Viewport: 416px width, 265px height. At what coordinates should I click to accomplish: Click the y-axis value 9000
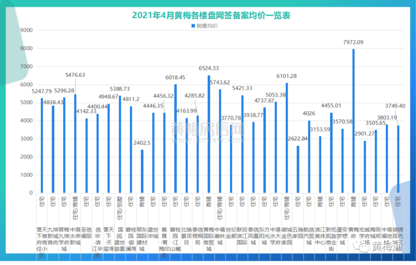tap(27, 30)
